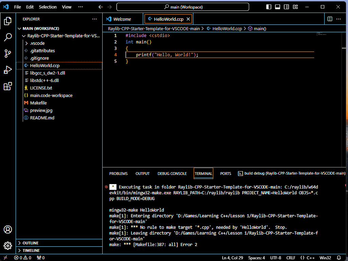Click the Spaces: 4 indentation setting
Viewport: 348px width, 261px height.
[257, 258]
